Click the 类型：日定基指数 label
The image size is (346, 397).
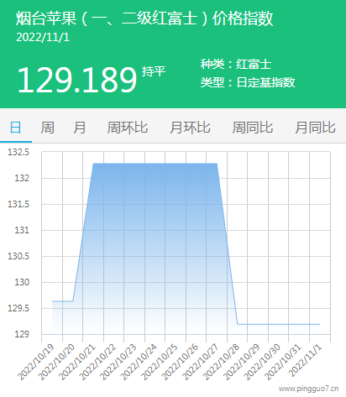[248, 82]
